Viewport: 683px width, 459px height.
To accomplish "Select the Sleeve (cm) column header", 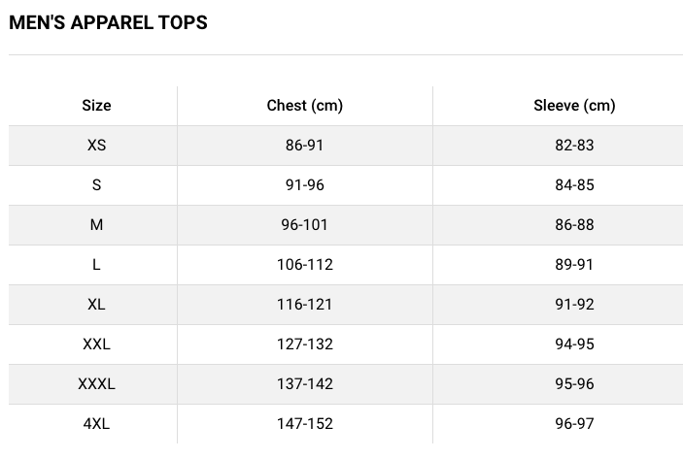I will (574, 106).
